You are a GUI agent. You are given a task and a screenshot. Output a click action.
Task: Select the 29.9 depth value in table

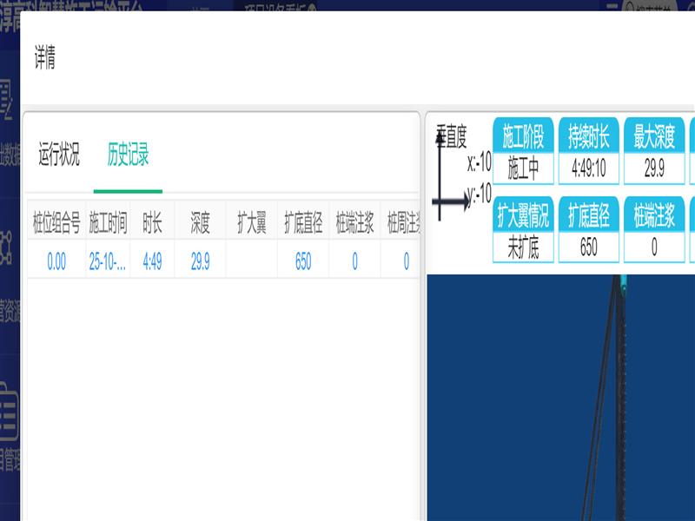point(200,261)
